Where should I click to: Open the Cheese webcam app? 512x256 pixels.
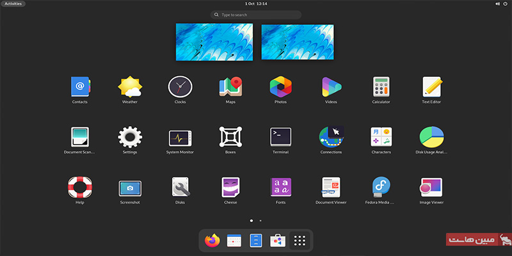coord(230,187)
